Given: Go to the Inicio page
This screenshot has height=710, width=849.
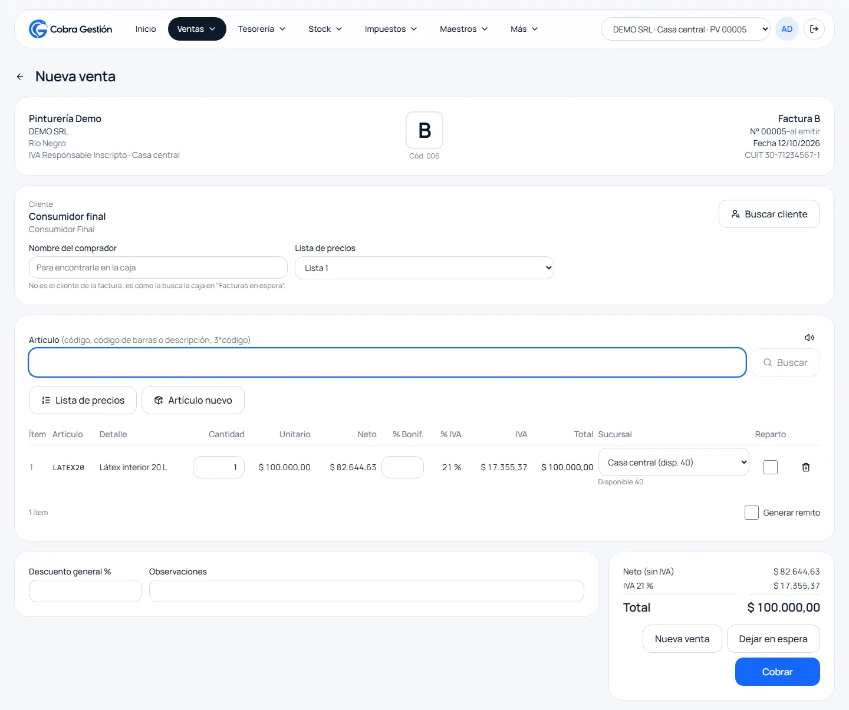Looking at the screenshot, I should click(x=146, y=29).
